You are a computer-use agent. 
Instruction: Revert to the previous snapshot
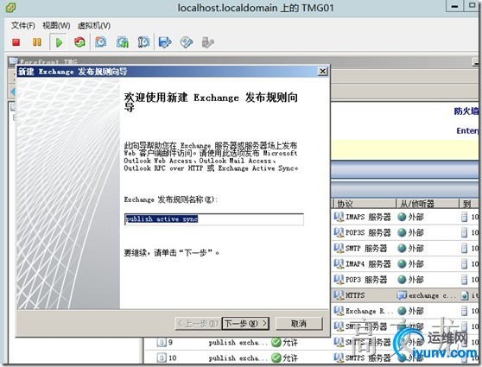(123, 42)
